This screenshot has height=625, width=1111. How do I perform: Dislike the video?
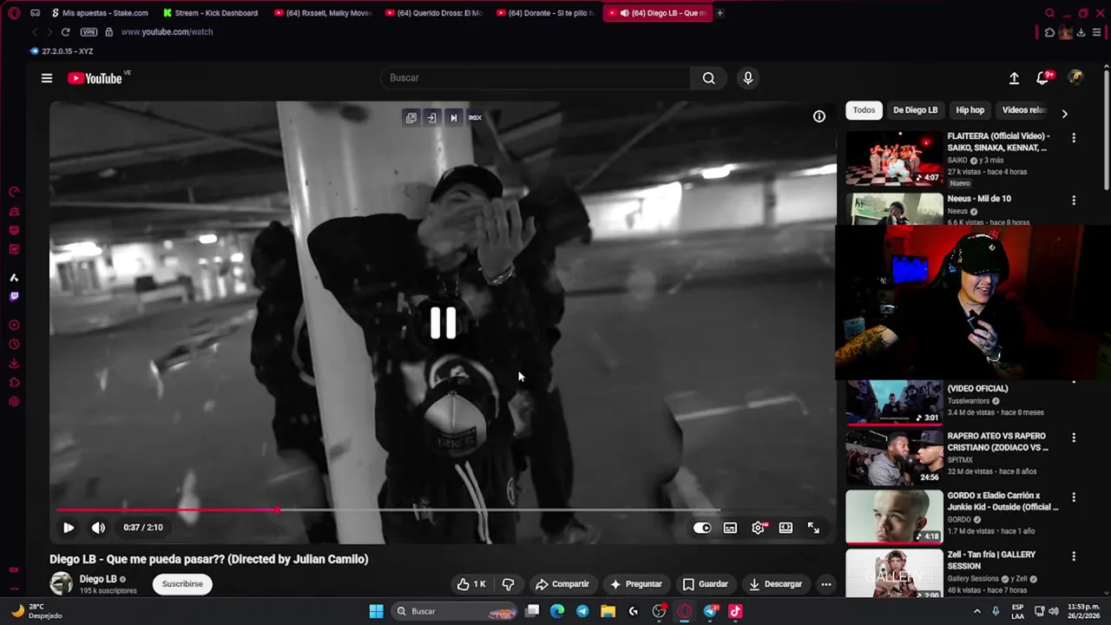(x=509, y=584)
